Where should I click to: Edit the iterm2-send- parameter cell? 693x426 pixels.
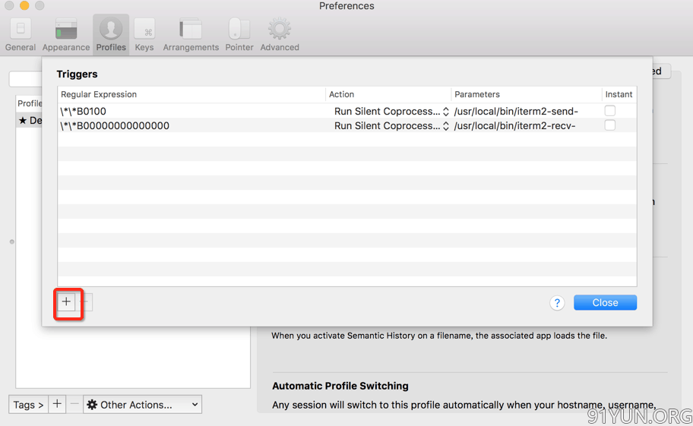[526, 111]
